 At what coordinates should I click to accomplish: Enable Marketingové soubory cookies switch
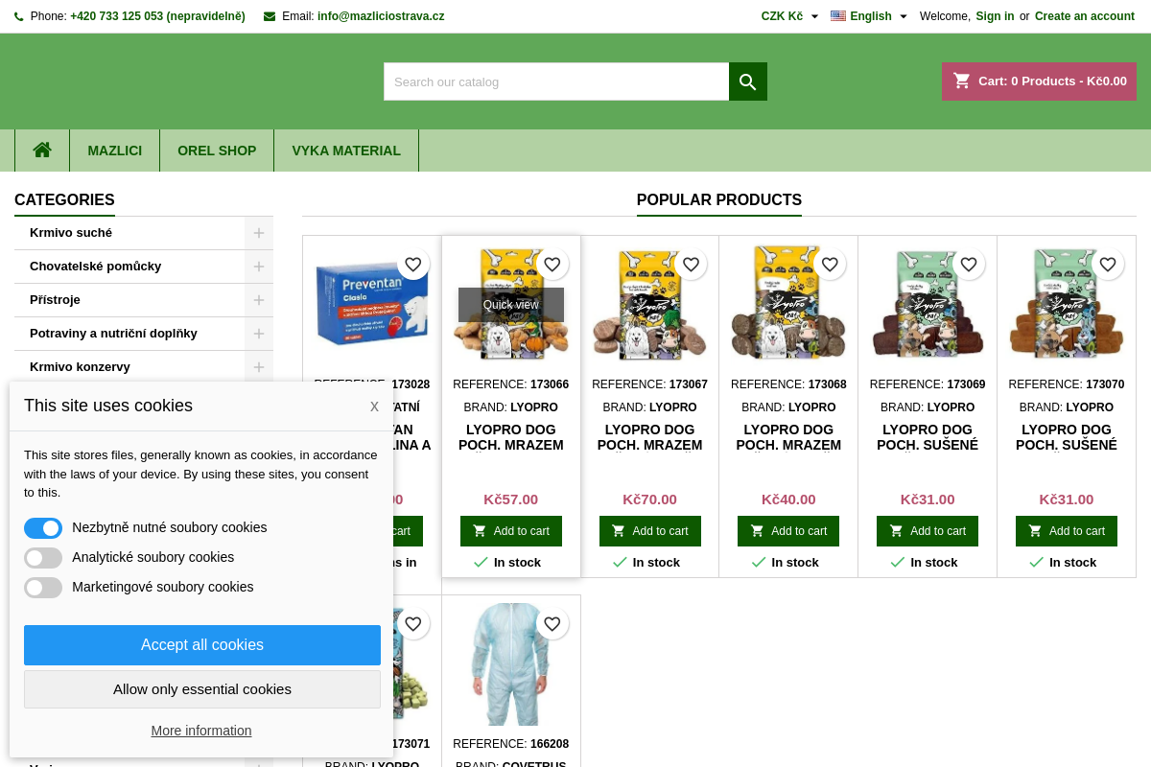coord(43,588)
